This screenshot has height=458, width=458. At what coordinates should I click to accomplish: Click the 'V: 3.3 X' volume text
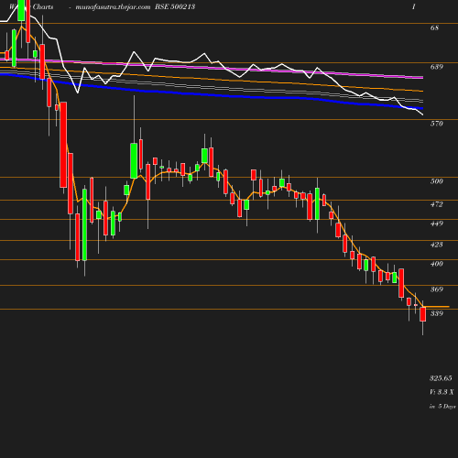[442, 392]
